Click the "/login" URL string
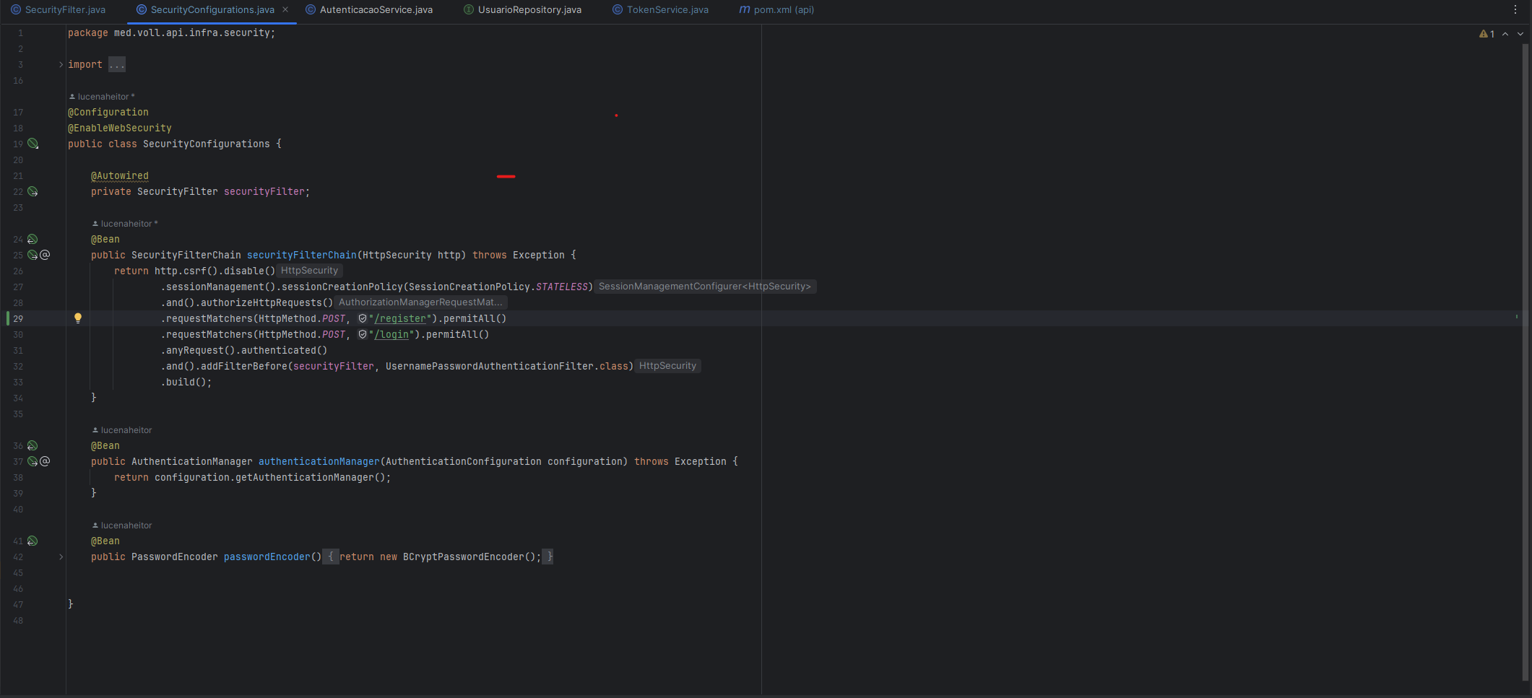 tap(391, 335)
